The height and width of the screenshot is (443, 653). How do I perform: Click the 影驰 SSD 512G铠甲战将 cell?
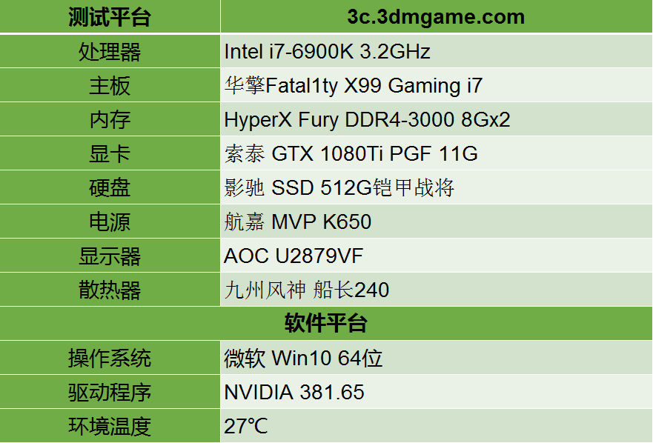click(x=437, y=187)
